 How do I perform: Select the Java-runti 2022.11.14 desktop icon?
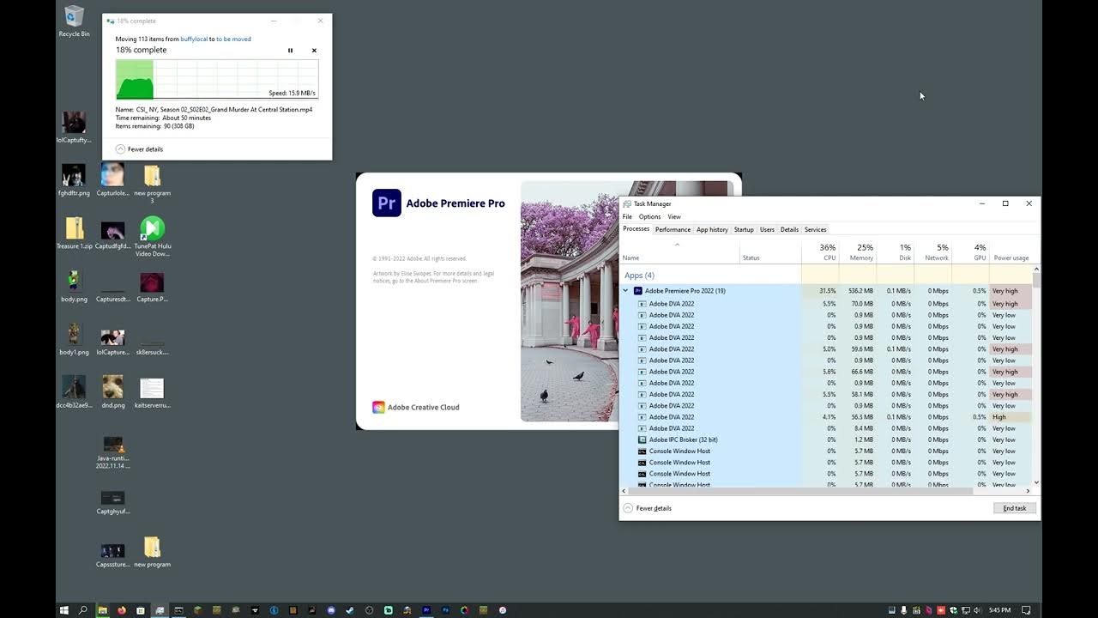(113, 452)
